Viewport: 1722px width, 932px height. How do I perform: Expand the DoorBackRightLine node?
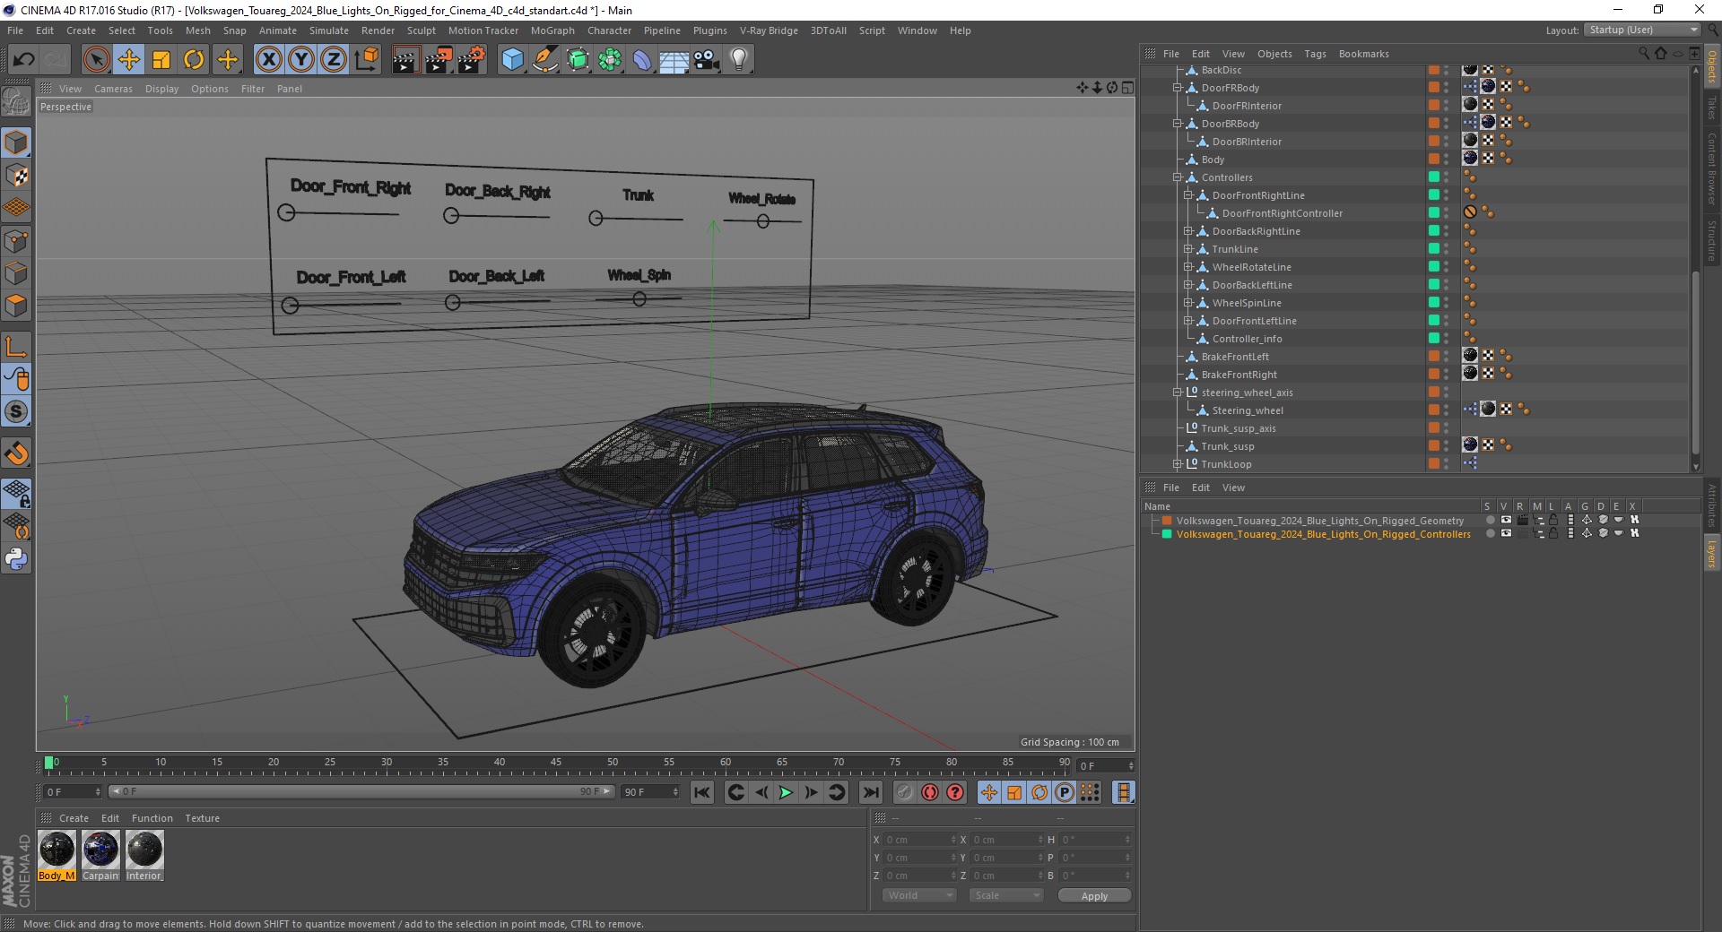[x=1188, y=231]
